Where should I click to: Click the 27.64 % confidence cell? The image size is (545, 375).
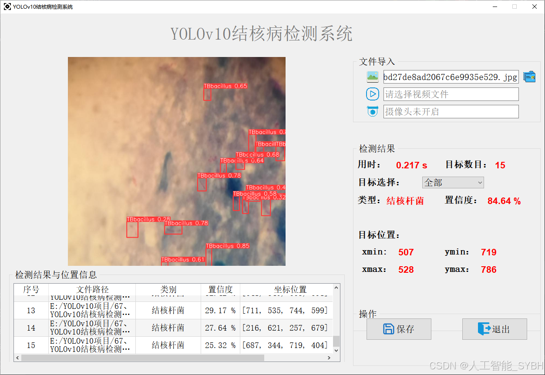pos(220,328)
